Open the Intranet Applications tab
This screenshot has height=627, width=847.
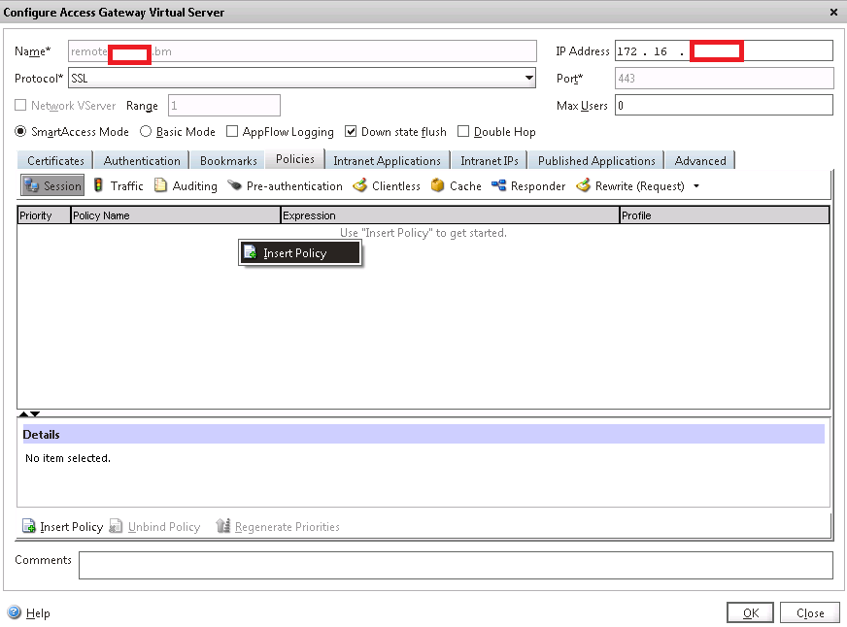point(387,161)
